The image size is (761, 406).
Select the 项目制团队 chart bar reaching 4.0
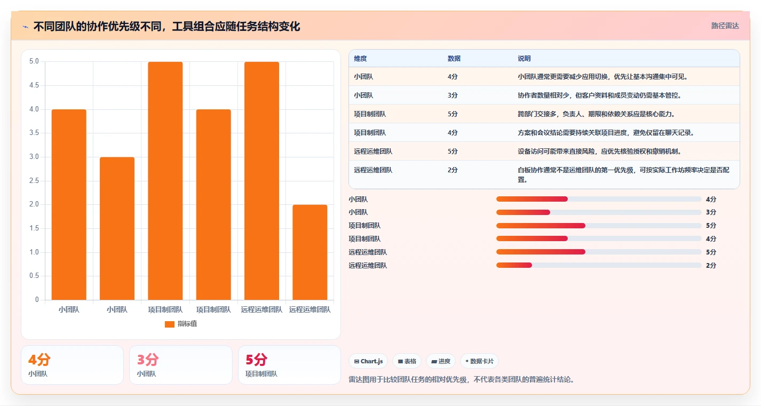(213, 204)
